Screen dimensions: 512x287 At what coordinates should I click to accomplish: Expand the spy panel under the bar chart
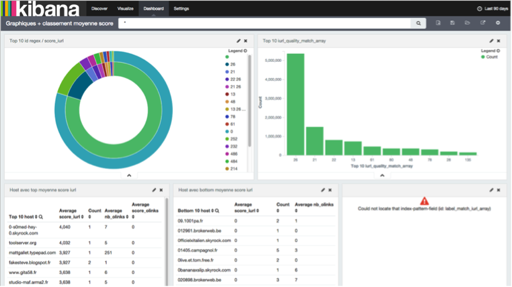coord(382,176)
